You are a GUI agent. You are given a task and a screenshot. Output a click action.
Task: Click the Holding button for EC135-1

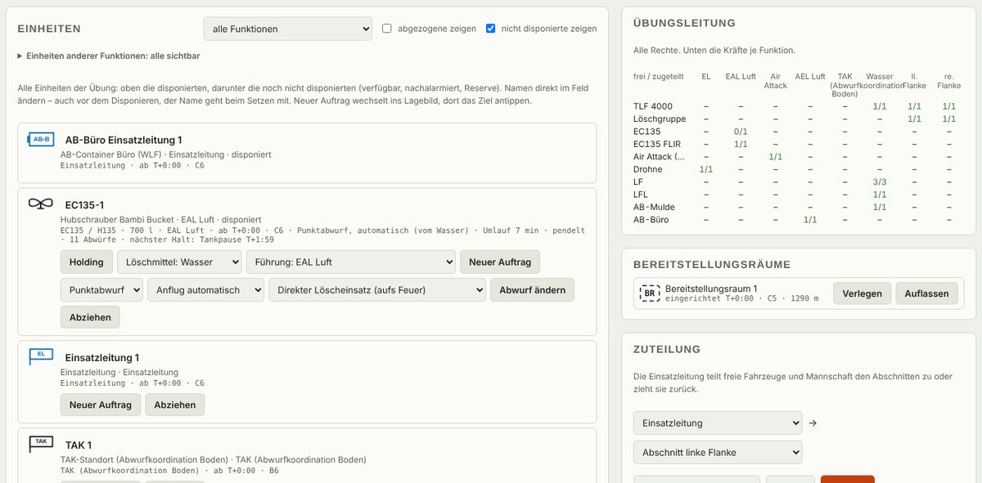(x=86, y=262)
